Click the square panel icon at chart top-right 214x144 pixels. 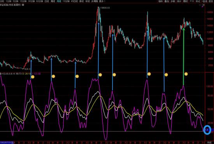pos(203,5)
